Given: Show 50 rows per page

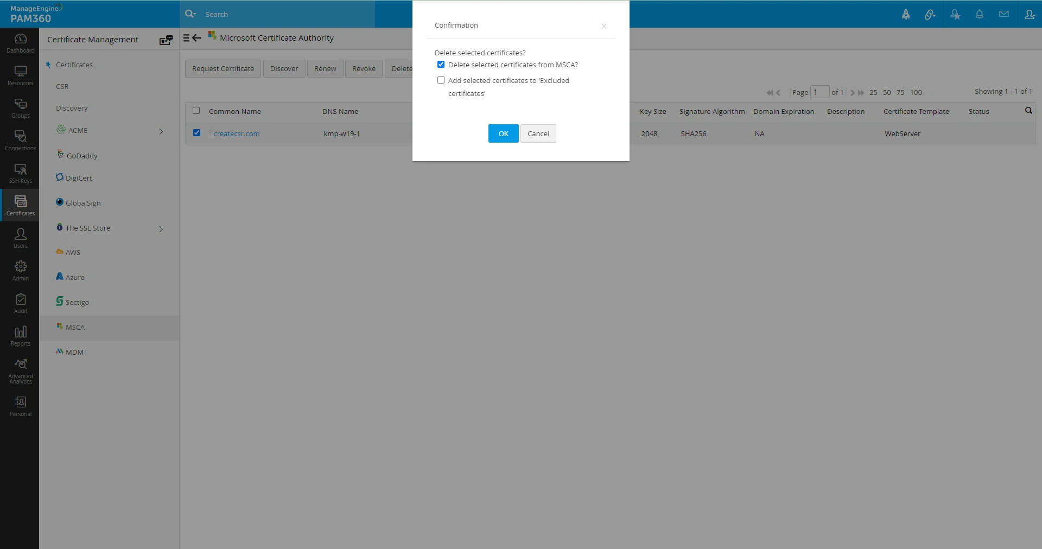Looking at the screenshot, I should (x=887, y=93).
